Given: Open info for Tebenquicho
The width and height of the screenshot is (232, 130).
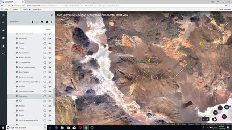Looking at the screenshot, I should (45, 96).
